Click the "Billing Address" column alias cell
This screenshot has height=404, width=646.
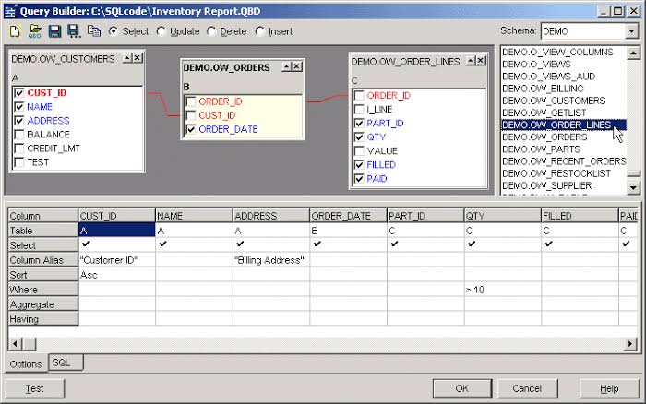pyautogui.click(x=271, y=260)
